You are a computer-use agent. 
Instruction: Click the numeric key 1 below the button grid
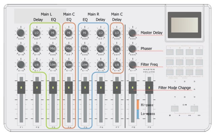point(175,81)
